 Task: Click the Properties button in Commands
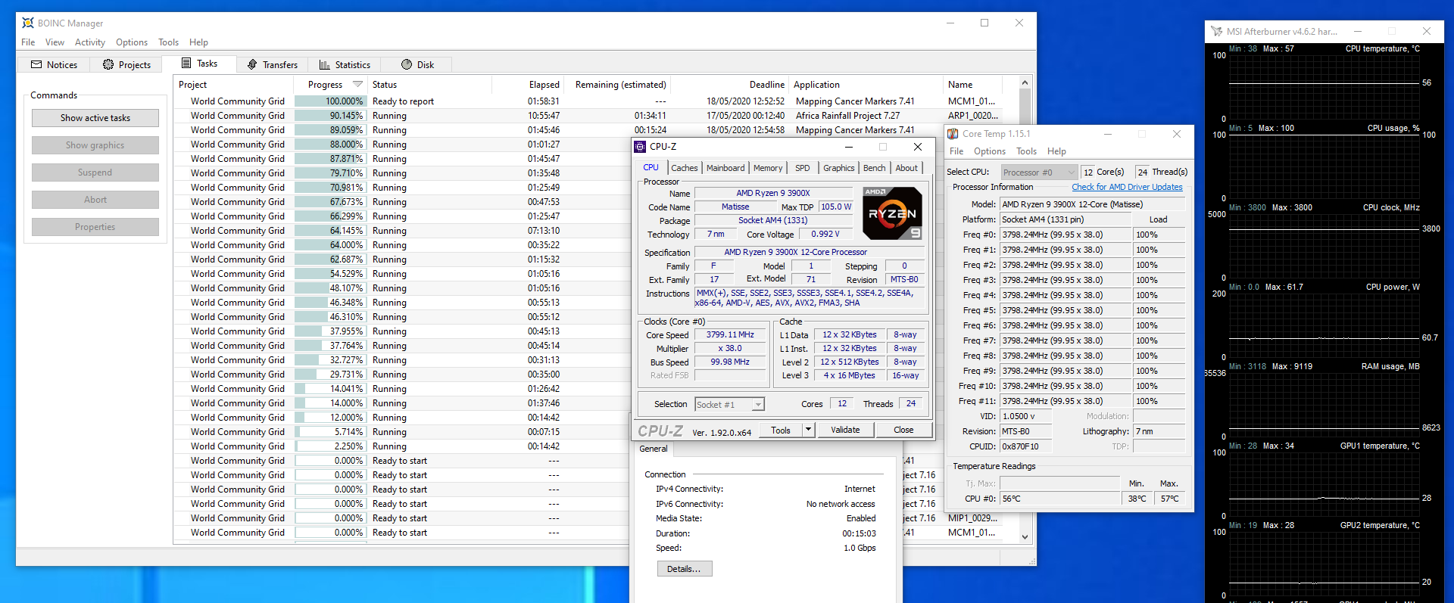click(x=95, y=227)
